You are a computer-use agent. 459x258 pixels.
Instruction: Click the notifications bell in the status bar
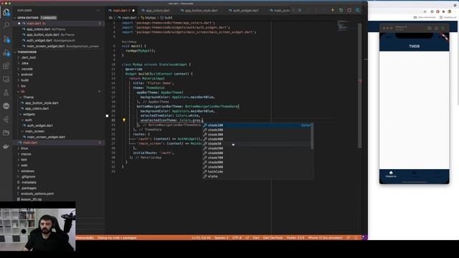(356, 238)
